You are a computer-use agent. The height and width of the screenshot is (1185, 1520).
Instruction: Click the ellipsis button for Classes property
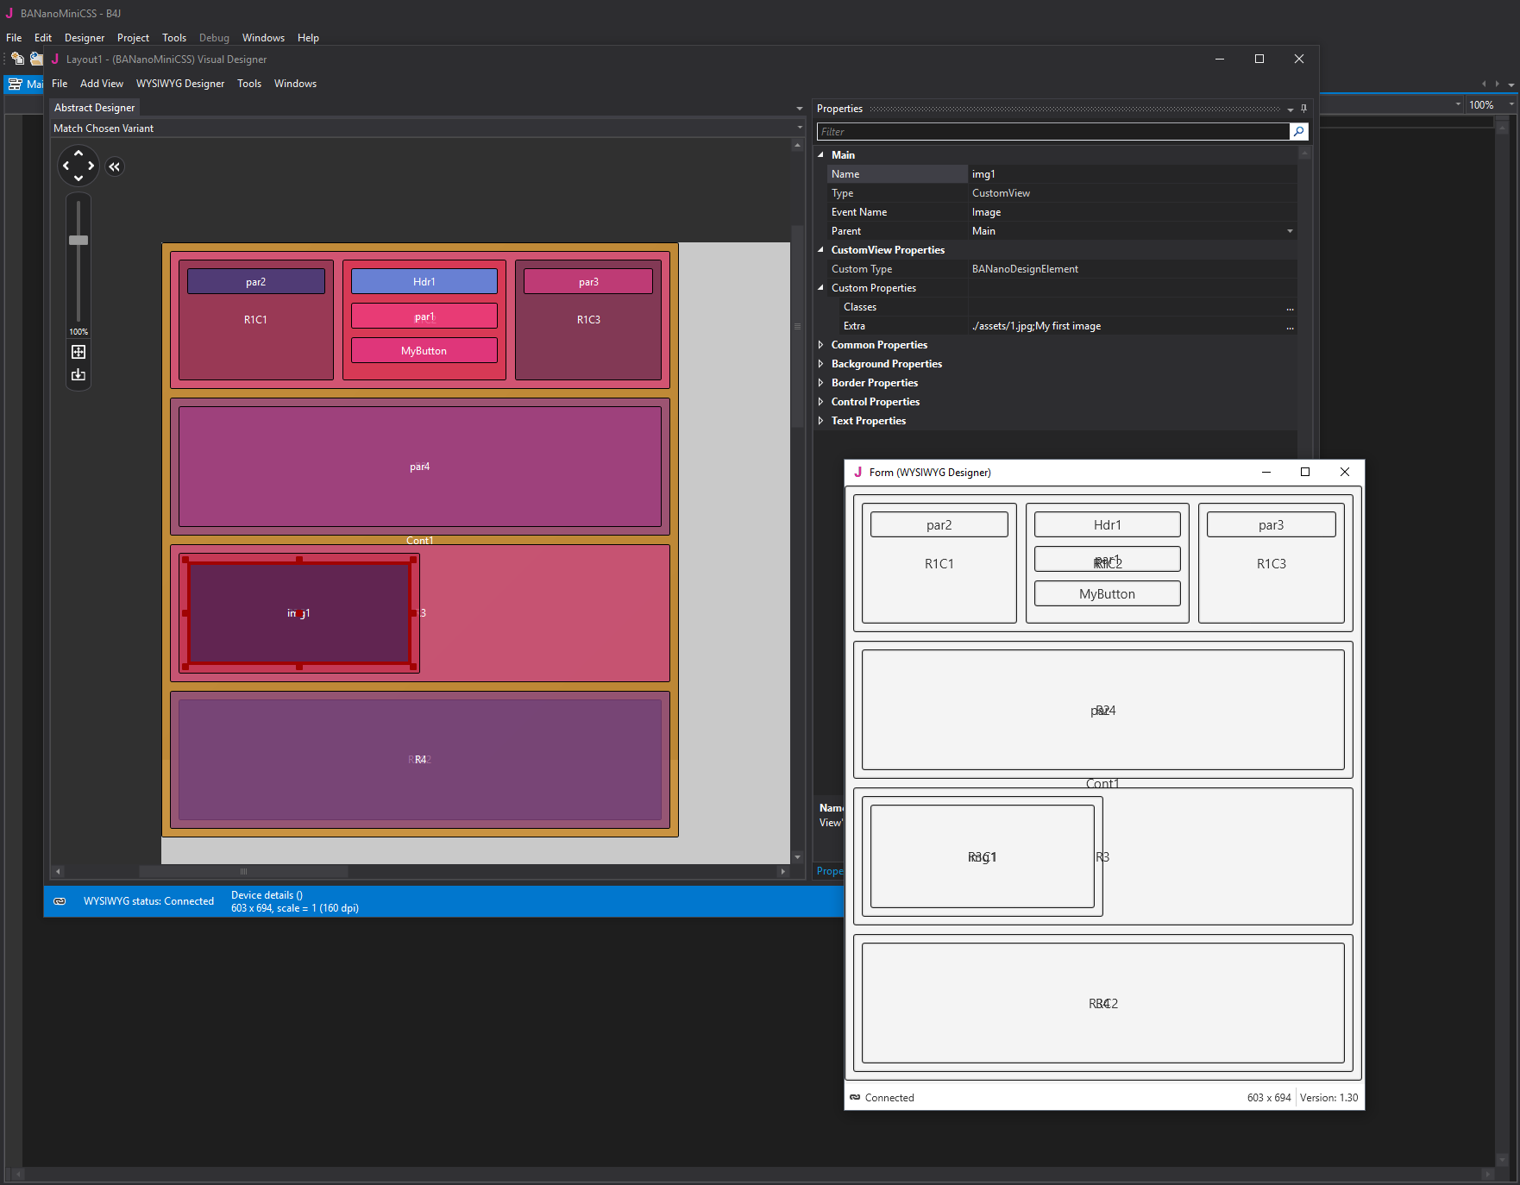point(1290,308)
